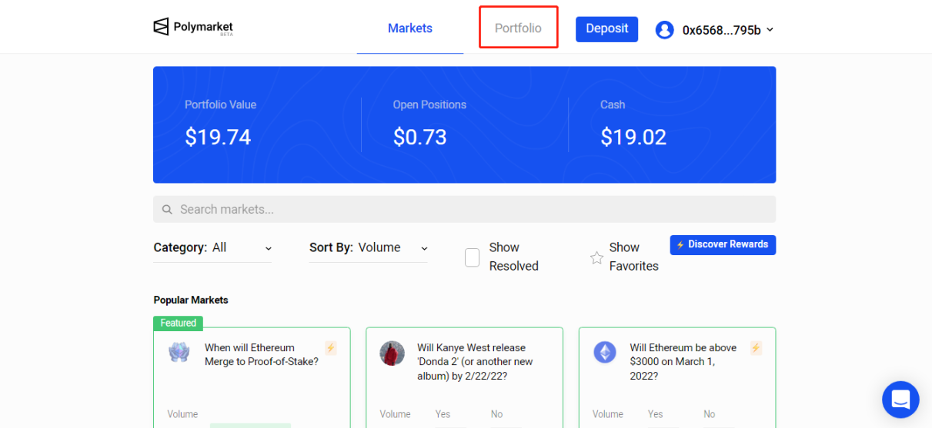932x428 pixels.
Task: Click the star icon for favorites
Action: pos(596,257)
